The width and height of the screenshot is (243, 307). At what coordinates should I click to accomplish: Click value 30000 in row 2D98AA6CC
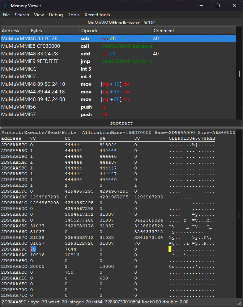[x=37, y=266]
